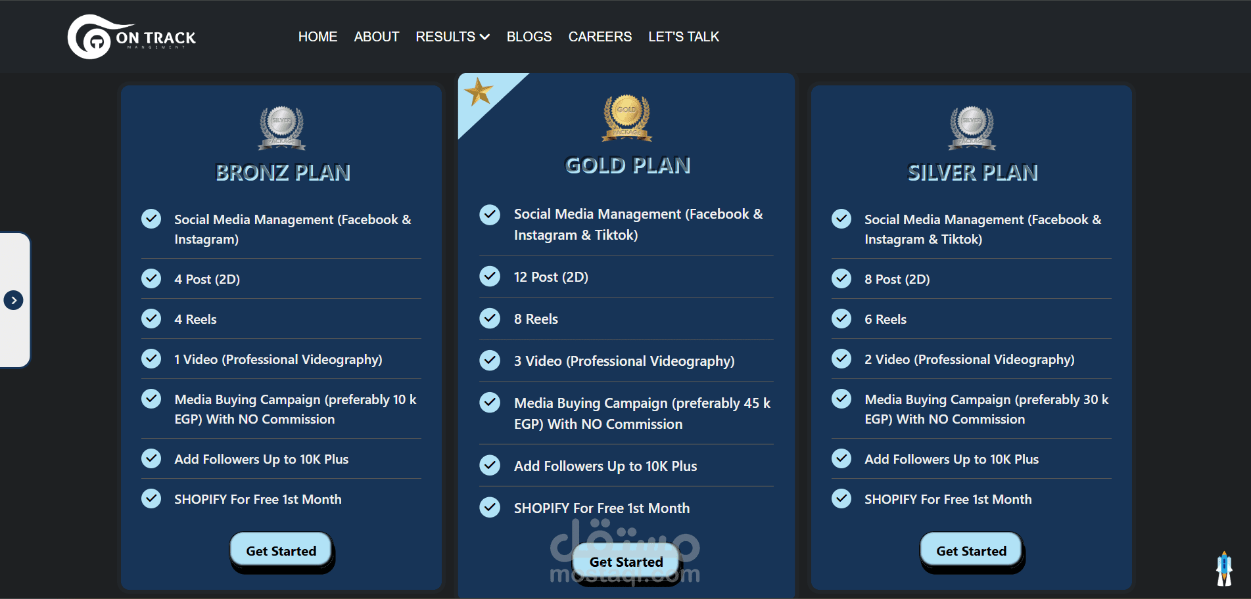This screenshot has width=1251, height=599.
Task: Click the checkmark beside "Add Followers Up to 10K Plus" in Bronz Plan
Action: click(x=151, y=458)
